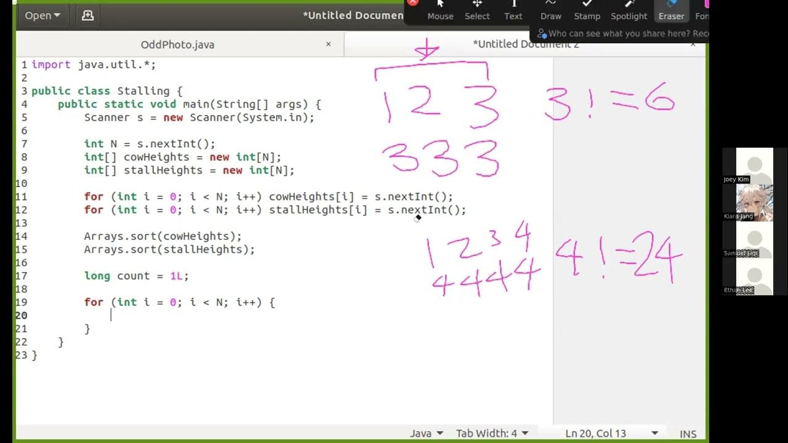Switch to the Untitled Document 2 tab
788x443 pixels.
(526, 44)
